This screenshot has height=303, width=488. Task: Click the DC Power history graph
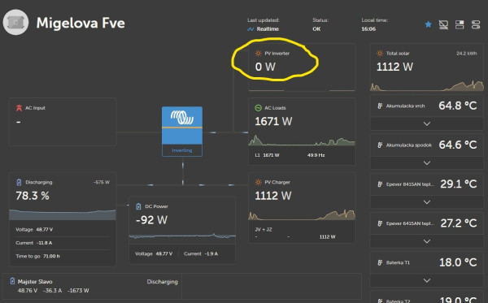tap(182, 236)
